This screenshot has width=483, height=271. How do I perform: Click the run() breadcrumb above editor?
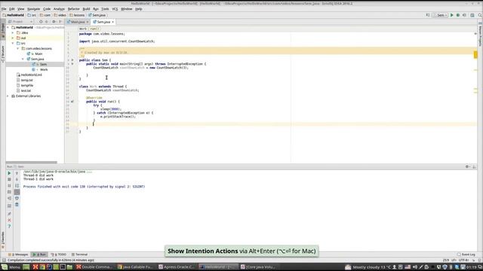click(94, 29)
